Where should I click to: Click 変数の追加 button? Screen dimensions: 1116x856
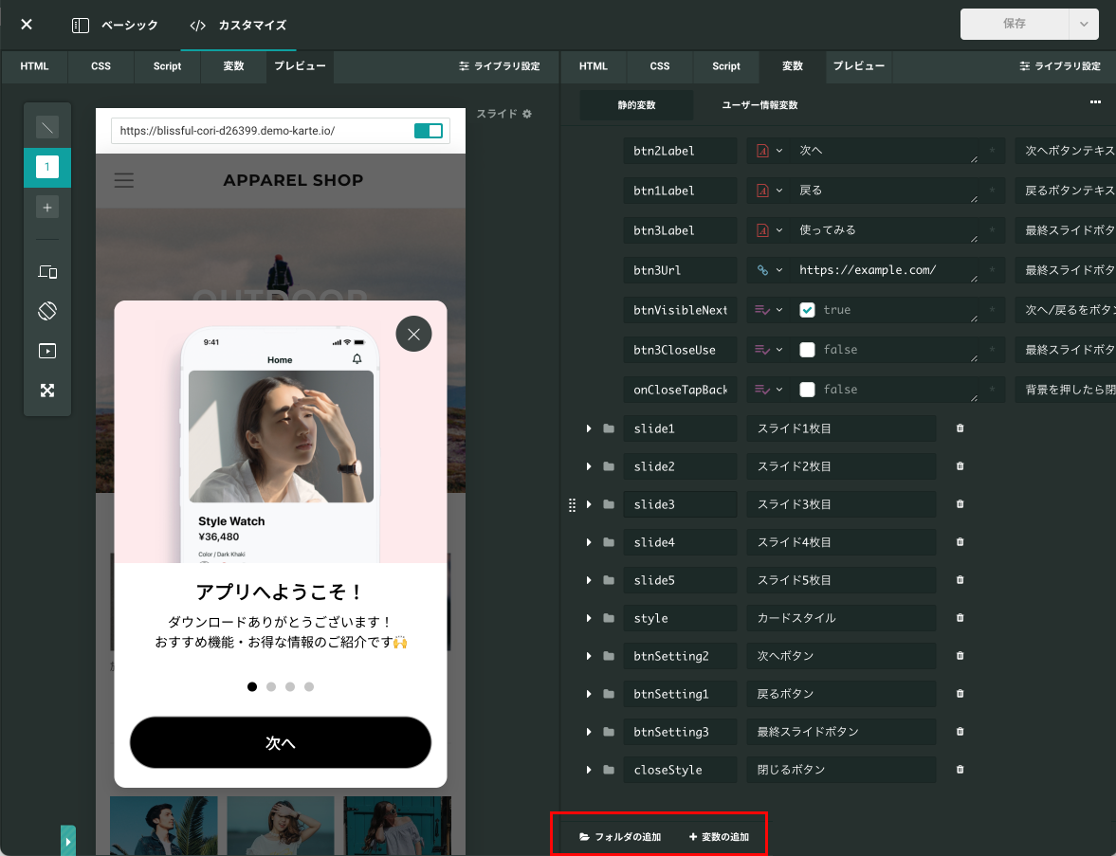coord(719,837)
